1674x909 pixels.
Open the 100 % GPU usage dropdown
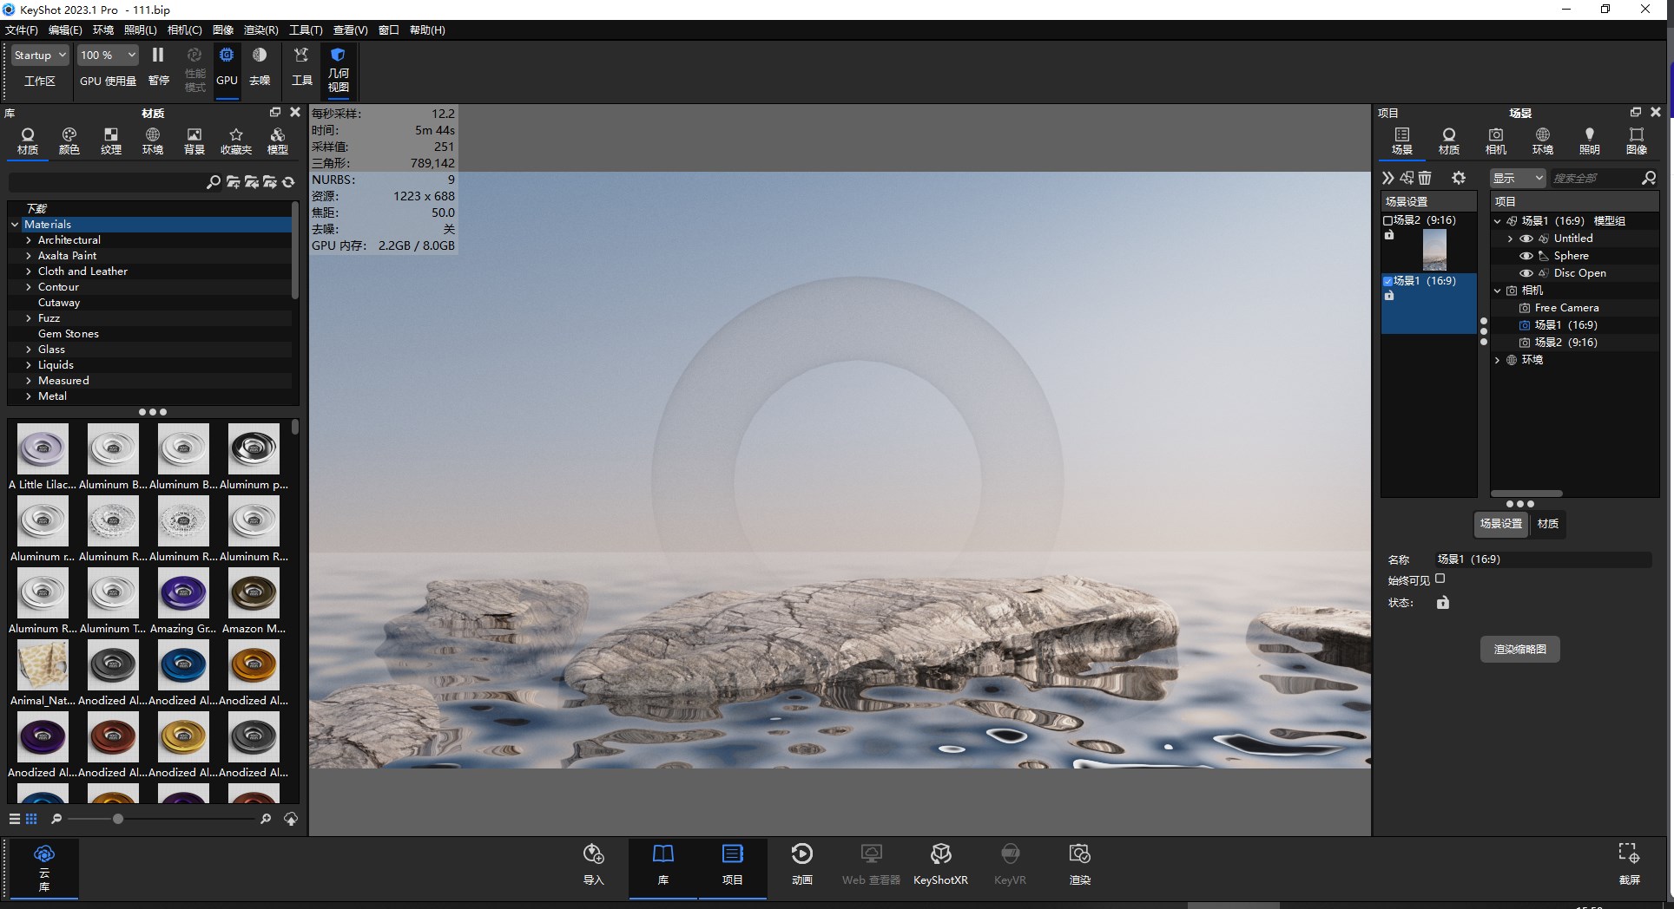click(x=108, y=55)
